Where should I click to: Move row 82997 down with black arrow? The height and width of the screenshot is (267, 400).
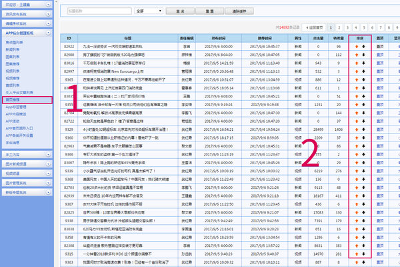(x=363, y=72)
